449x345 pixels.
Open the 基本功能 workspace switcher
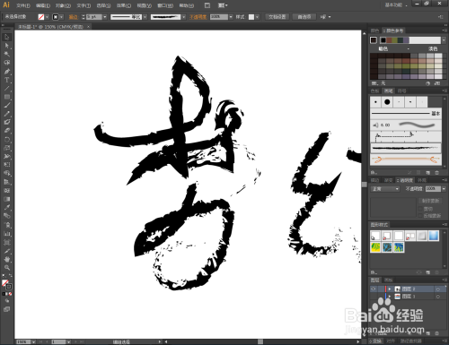point(396,5)
